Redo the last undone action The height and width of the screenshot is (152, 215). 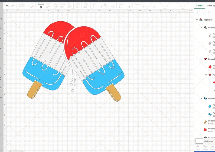point(12,6)
